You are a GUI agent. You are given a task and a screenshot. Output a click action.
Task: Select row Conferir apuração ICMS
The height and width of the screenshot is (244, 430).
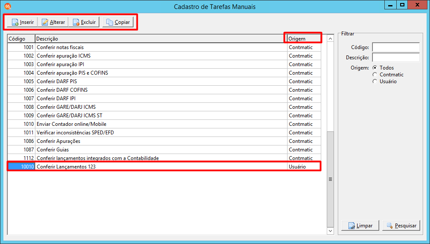tap(164, 56)
